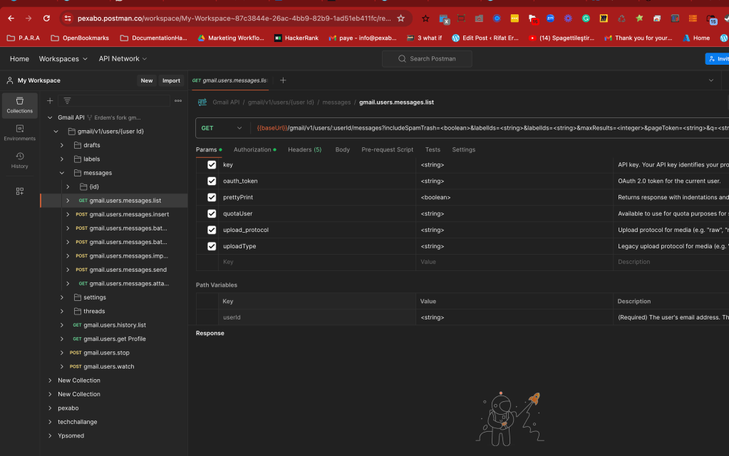This screenshot has height=456, width=729.
Task: Expand the pexabo collection
Action: (50, 408)
